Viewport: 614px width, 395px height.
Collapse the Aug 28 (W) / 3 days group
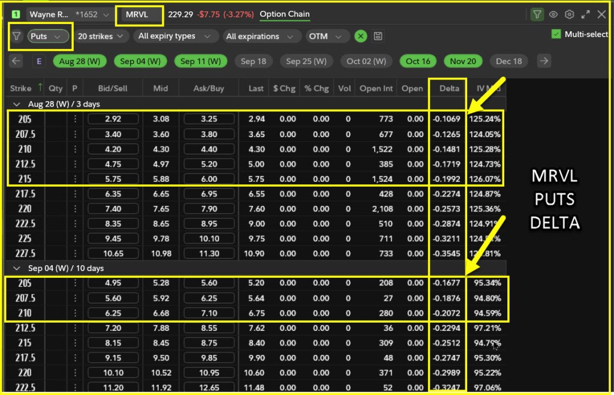(x=16, y=104)
